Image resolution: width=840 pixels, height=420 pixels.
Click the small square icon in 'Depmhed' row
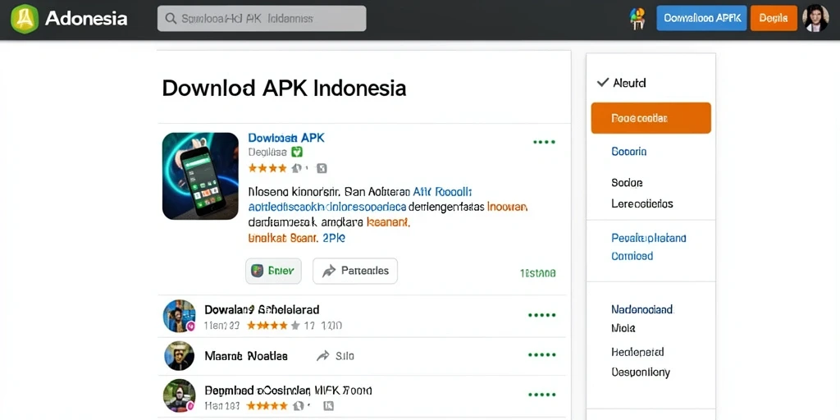(329, 406)
